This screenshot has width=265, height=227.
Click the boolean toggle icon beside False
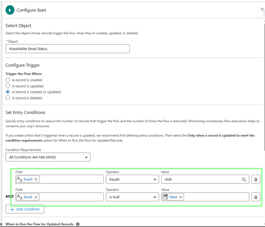tap(165, 197)
